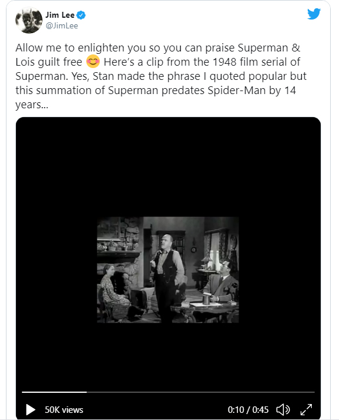339x420 pixels.
Task: Open the @JimLee handle link
Action: (62, 25)
